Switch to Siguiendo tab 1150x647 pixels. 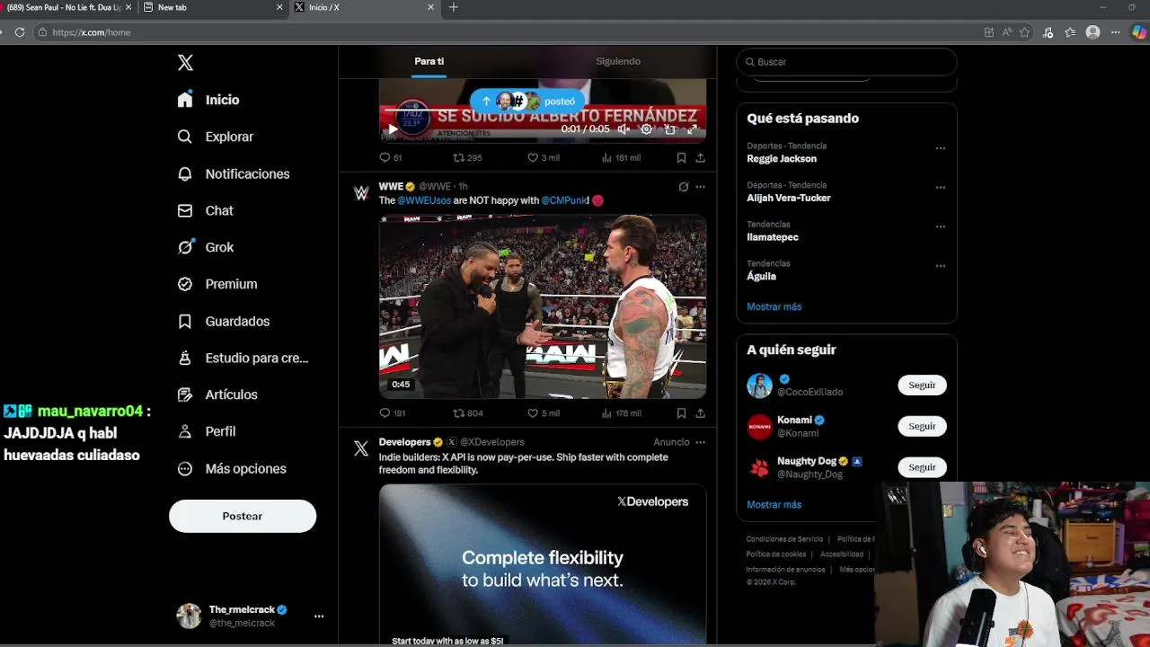pyautogui.click(x=618, y=61)
